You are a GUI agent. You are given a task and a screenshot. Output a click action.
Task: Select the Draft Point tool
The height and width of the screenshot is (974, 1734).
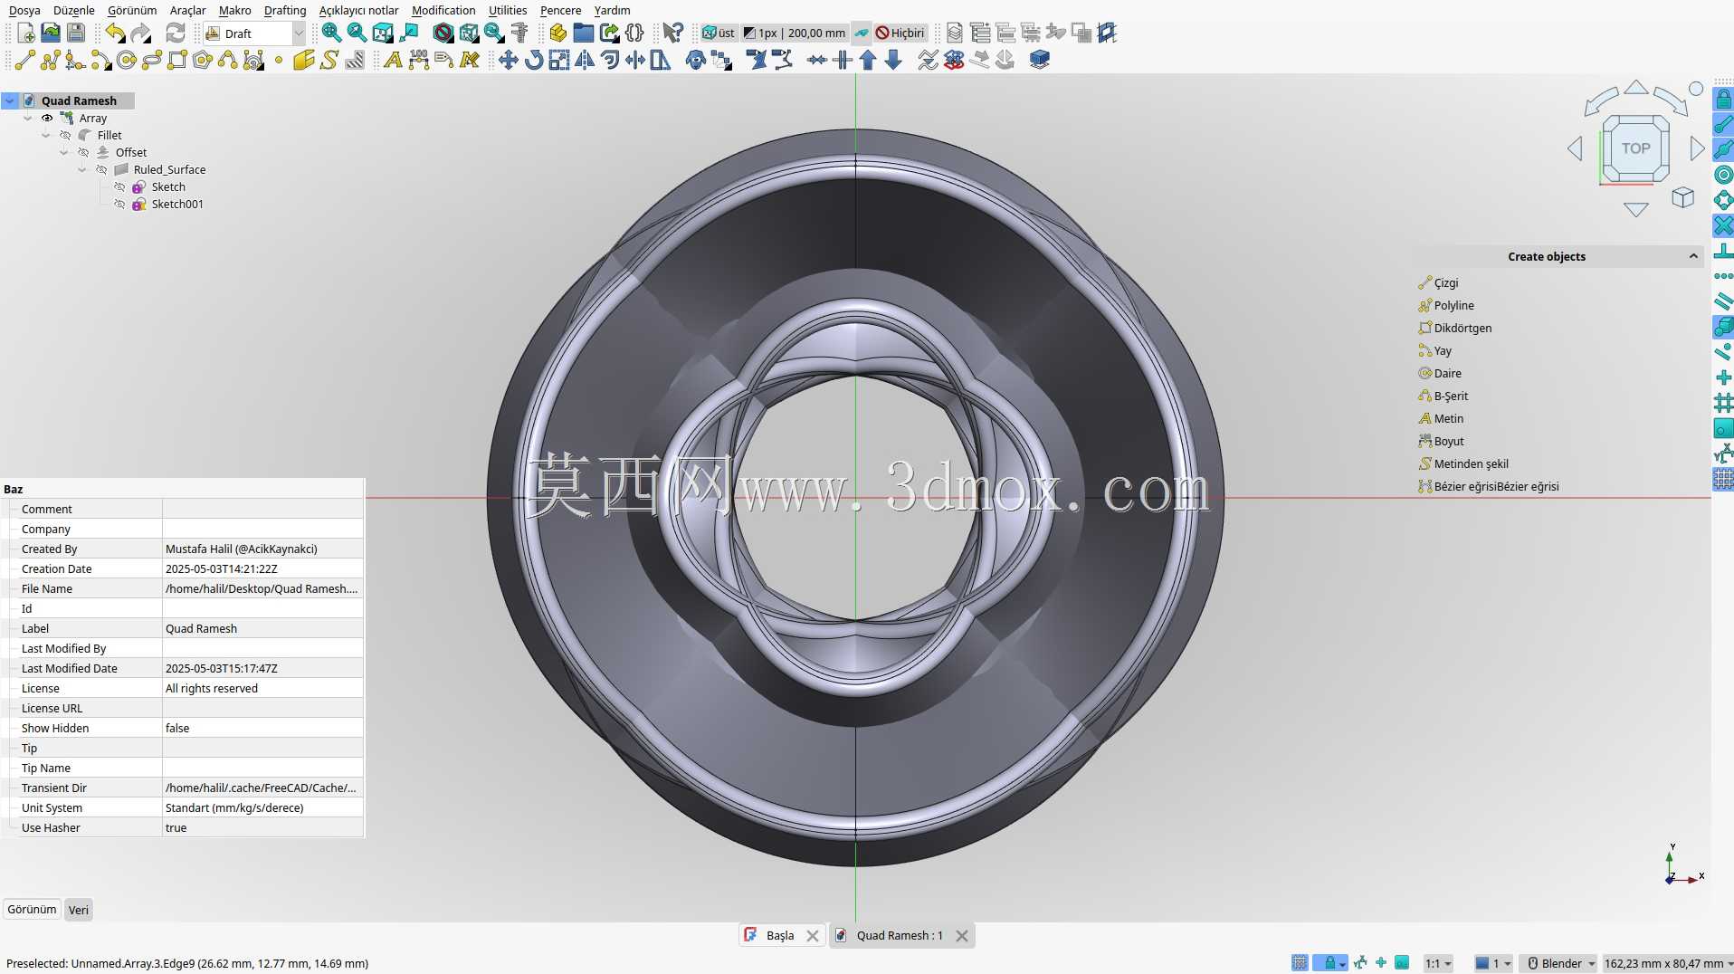[279, 61]
